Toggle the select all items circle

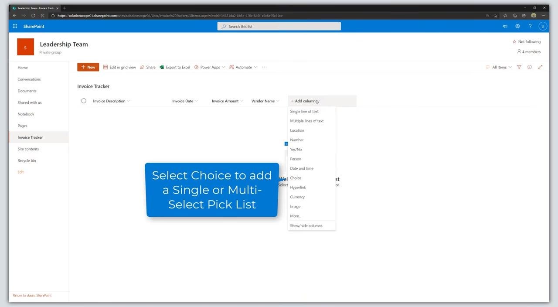tap(84, 101)
